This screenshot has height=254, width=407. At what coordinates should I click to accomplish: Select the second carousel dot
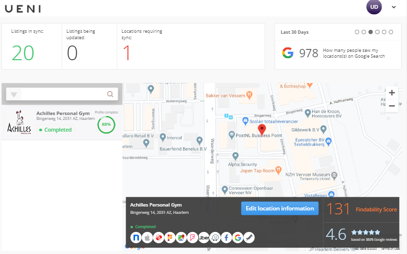tap(363, 32)
